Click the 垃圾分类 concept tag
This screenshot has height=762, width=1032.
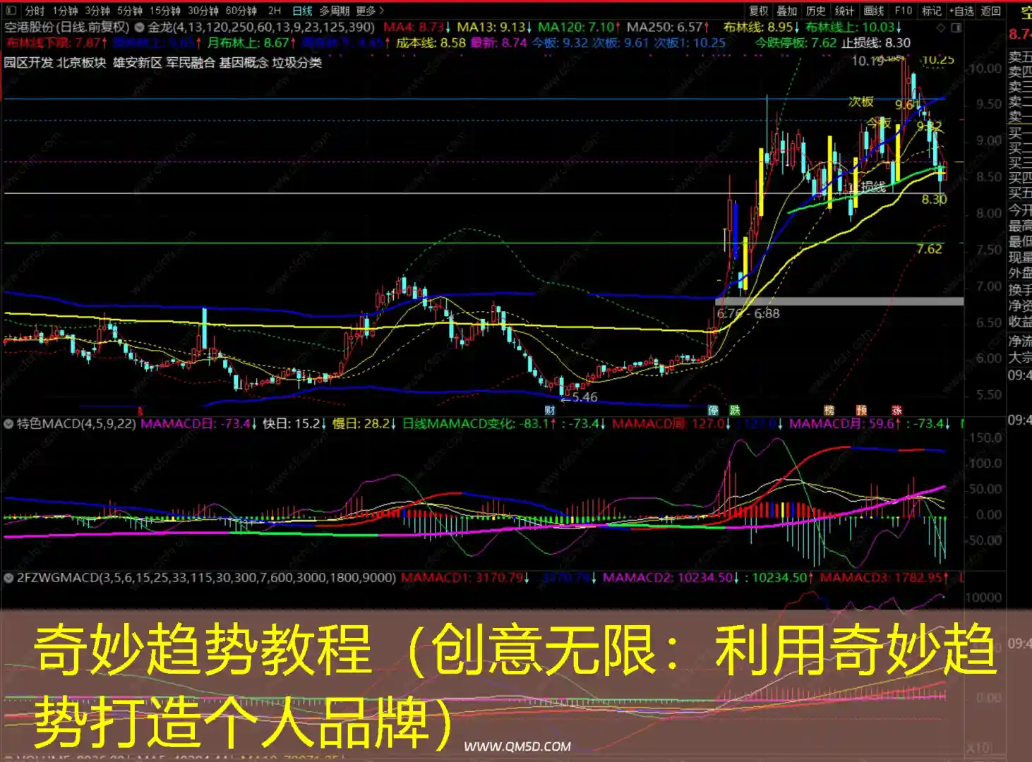[x=297, y=62]
